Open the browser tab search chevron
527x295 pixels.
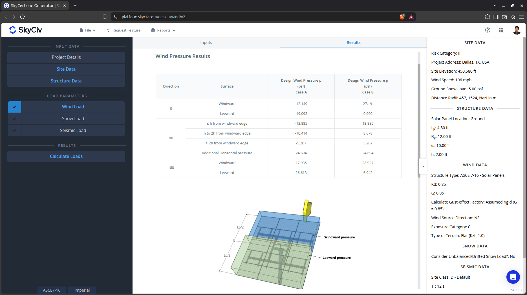(x=495, y=6)
